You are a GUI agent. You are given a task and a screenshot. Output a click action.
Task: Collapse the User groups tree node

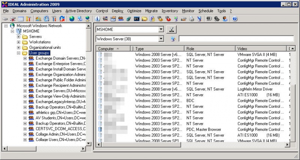19,53
